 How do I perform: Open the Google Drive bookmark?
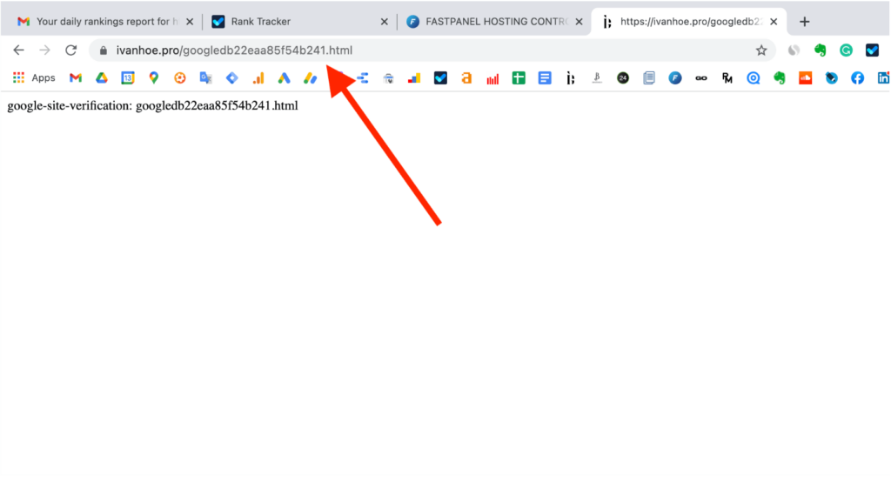[x=102, y=77]
